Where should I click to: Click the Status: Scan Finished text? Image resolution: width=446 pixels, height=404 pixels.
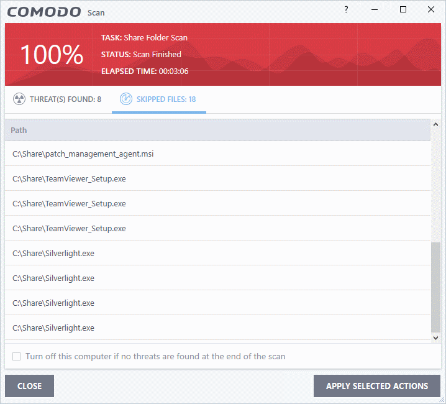[141, 54]
